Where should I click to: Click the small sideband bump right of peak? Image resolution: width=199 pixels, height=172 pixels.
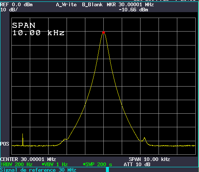(144, 139)
